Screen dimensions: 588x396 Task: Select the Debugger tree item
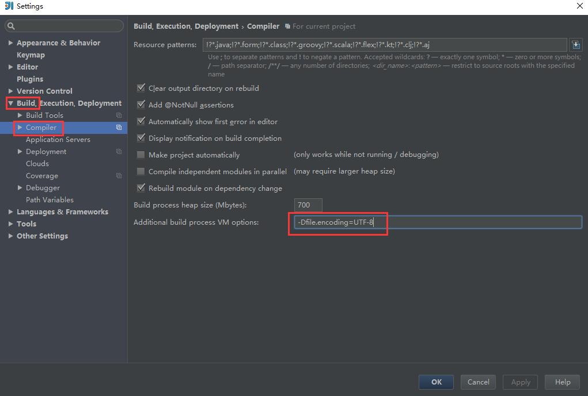pos(43,188)
